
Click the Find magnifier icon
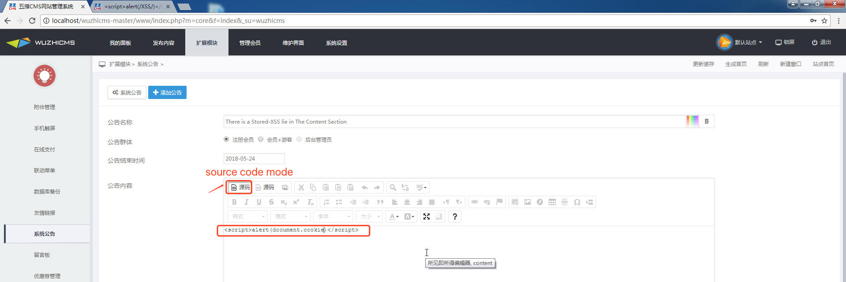(x=393, y=187)
